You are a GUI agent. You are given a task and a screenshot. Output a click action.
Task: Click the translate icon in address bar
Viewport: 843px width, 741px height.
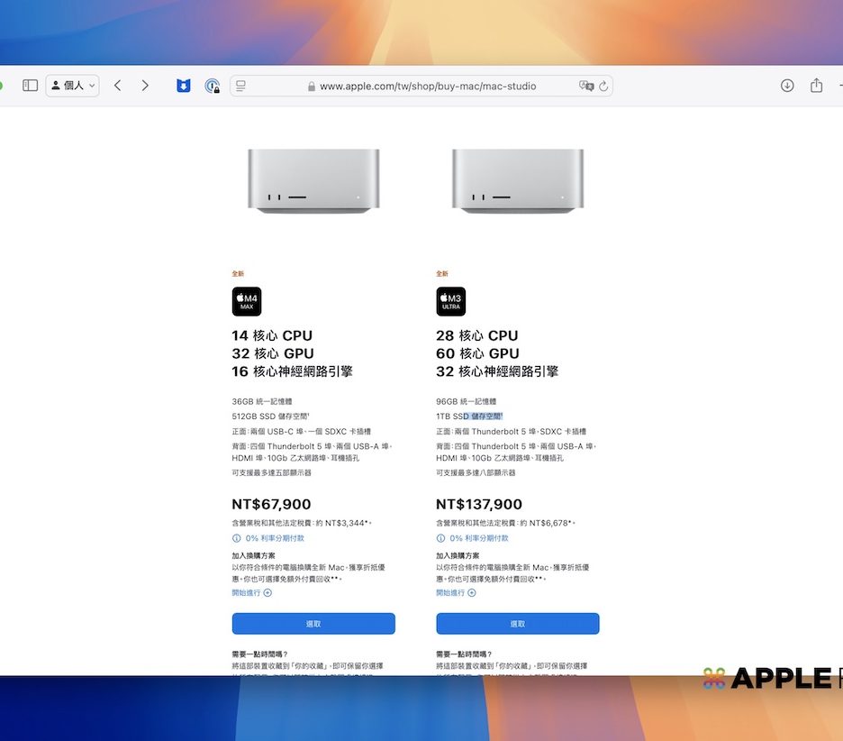(x=586, y=87)
